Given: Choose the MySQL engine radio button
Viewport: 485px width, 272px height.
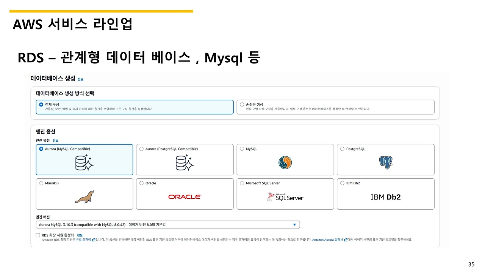Looking at the screenshot, I should click(242, 149).
